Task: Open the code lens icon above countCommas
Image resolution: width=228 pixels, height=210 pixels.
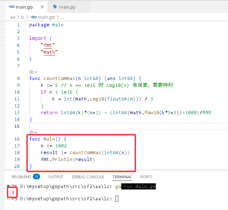Action: point(31,72)
